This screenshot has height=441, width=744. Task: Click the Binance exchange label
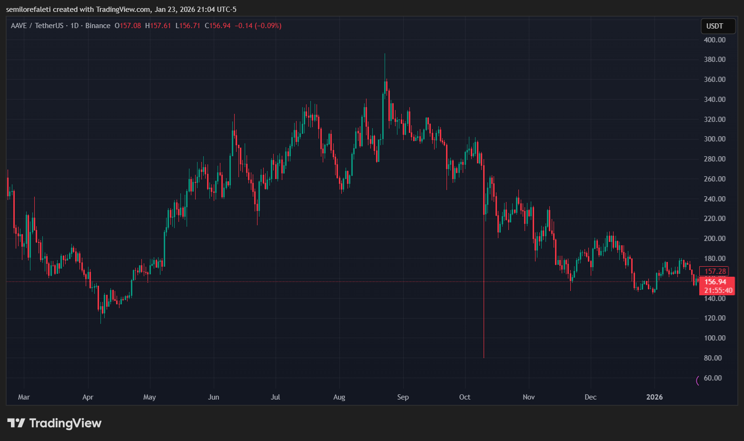(x=98, y=26)
